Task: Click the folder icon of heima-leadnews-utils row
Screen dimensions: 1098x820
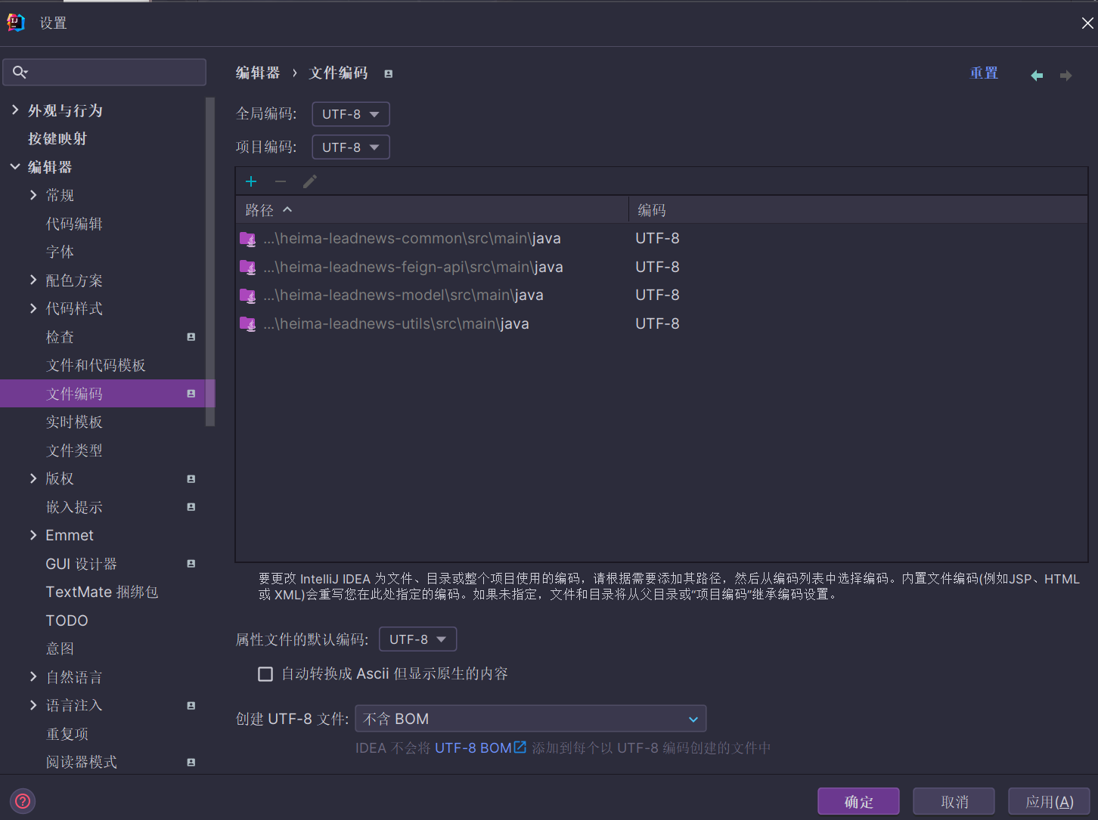Action: pyautogui.click(x=248, y=324)
